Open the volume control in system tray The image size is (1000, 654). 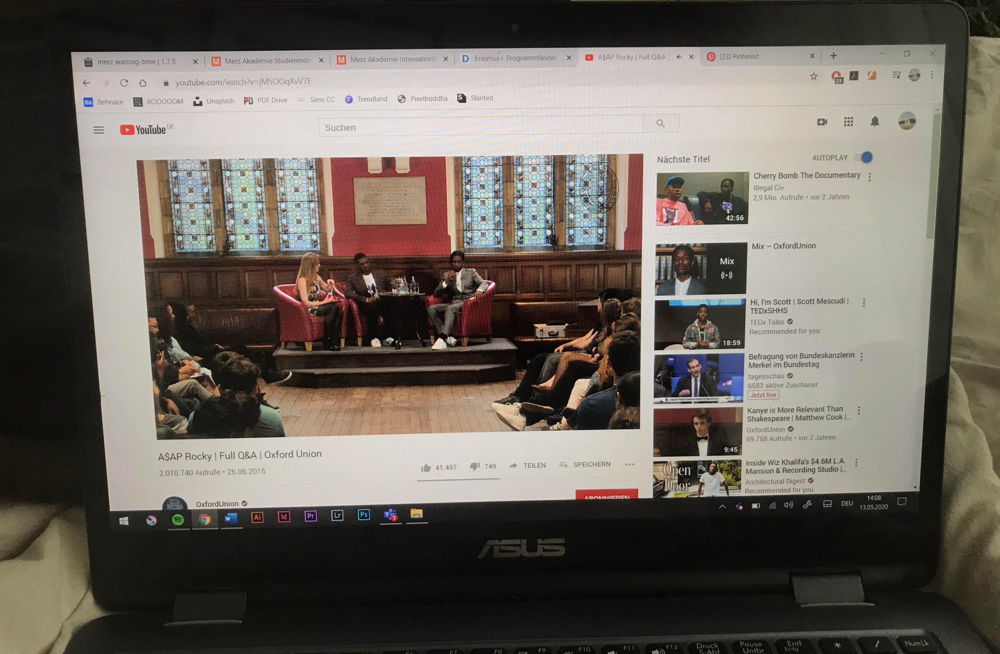pyautogui.click(x=788, y=505)
